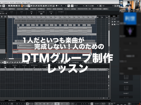
Task: Select the Erase tool in top toolbar
Action: tap(31, 6)
